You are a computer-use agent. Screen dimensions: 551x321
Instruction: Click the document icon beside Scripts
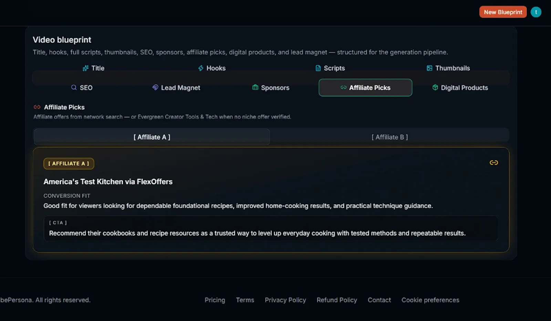pyautogui.click(x=318, y=68)
